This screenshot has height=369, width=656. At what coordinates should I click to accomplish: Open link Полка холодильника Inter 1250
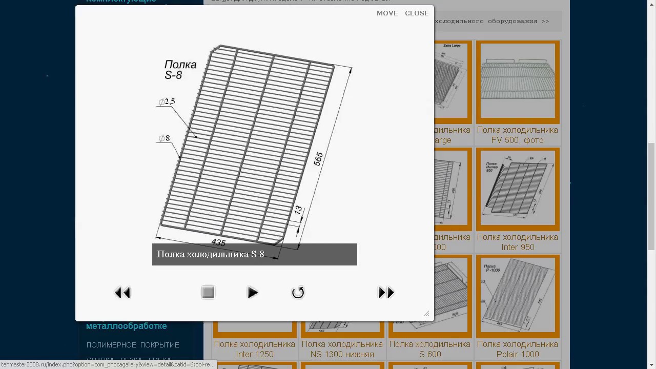[255, 349]
